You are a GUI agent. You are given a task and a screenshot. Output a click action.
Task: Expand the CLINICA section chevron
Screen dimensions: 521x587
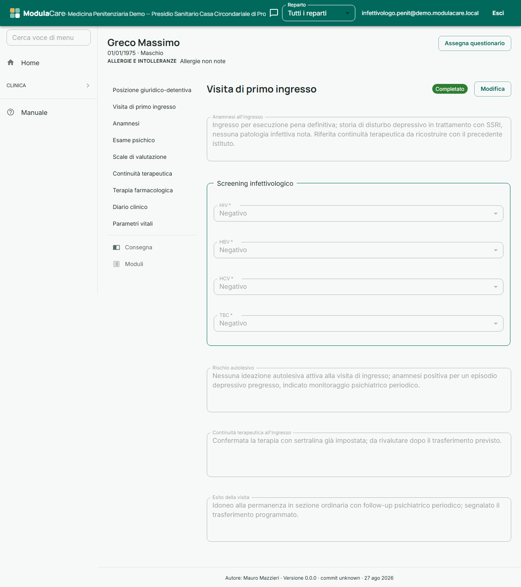point(88,86)
